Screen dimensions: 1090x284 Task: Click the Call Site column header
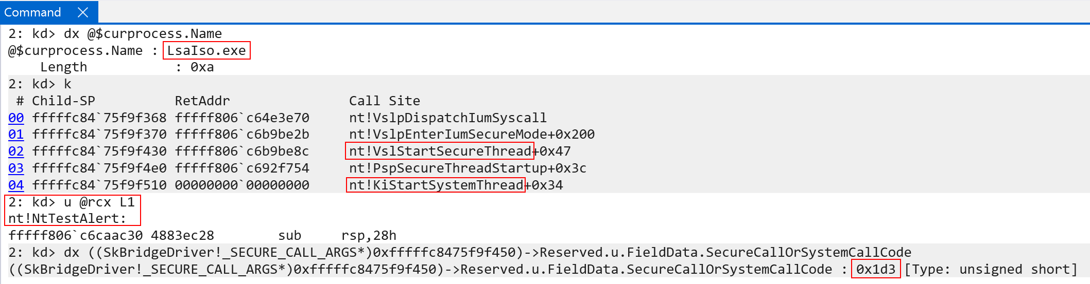[385, 101]
